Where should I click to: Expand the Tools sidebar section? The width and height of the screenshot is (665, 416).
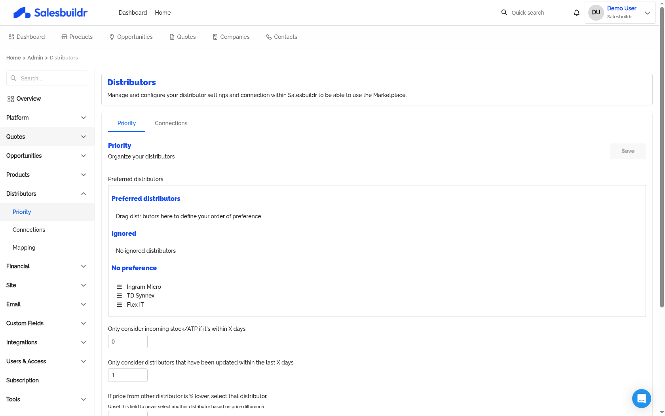(x=47, y=399)
